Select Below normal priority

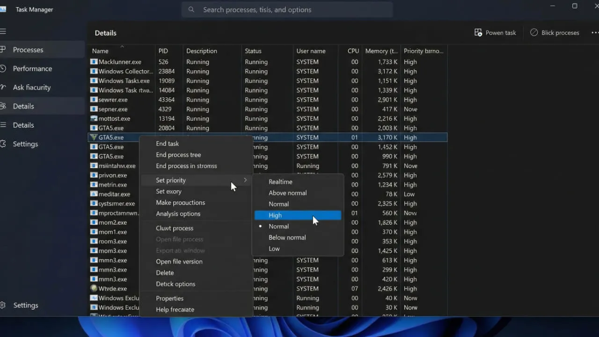(287, 237)
